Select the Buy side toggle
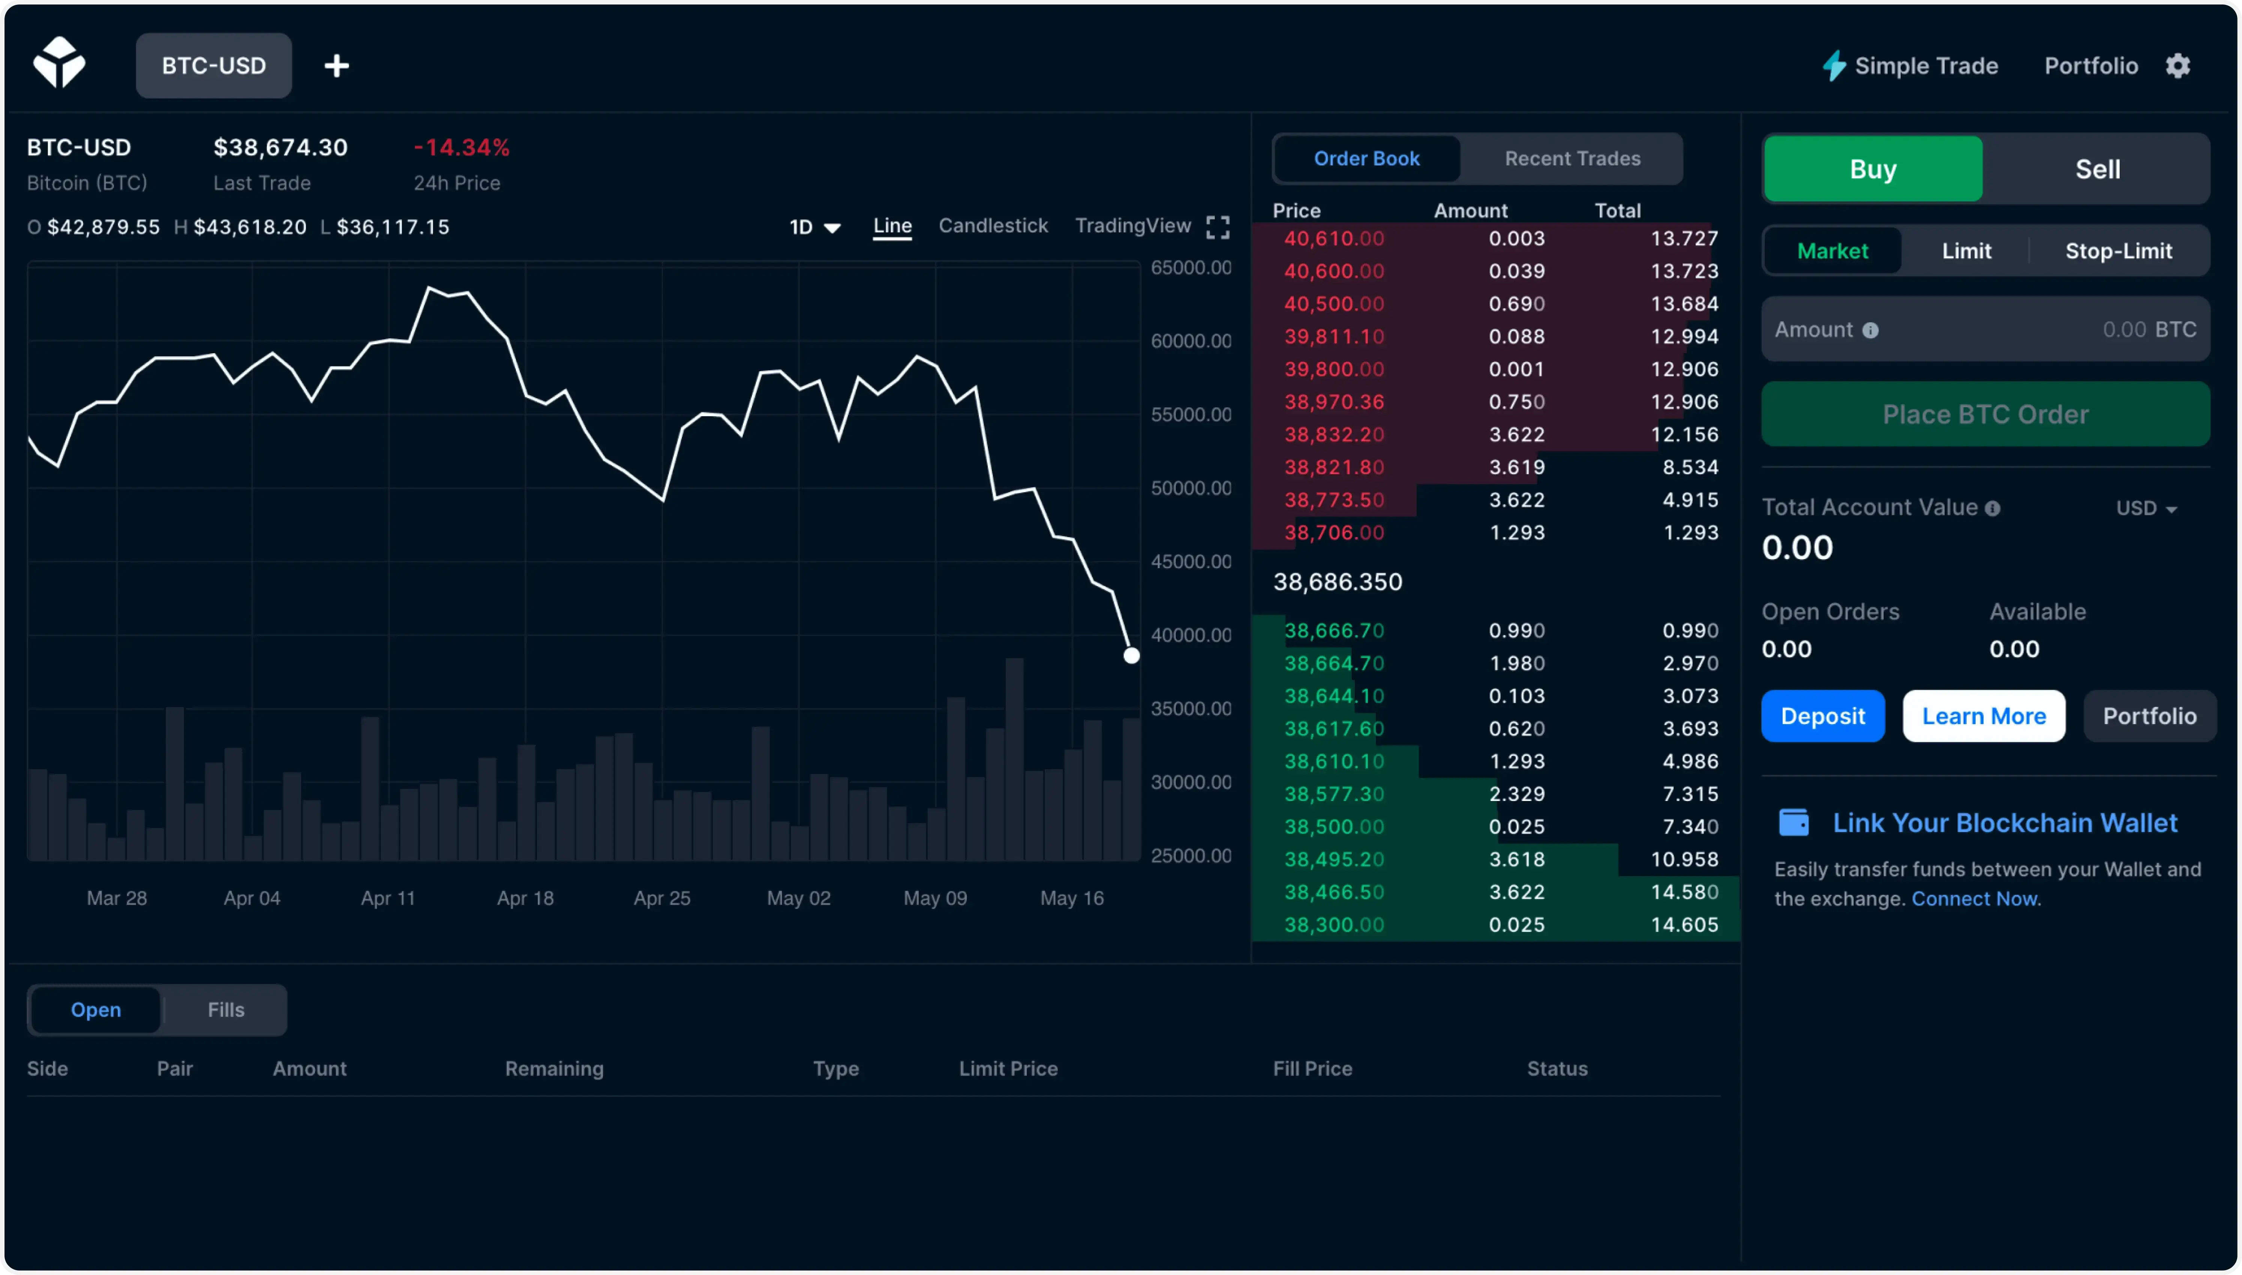Screen dimensions: 2242x1275 [1872, 169]
